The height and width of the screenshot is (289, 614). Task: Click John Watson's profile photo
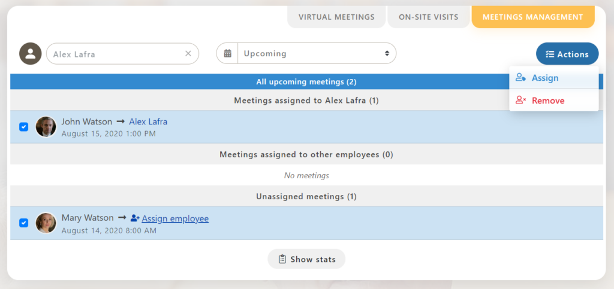click(46, 127)
